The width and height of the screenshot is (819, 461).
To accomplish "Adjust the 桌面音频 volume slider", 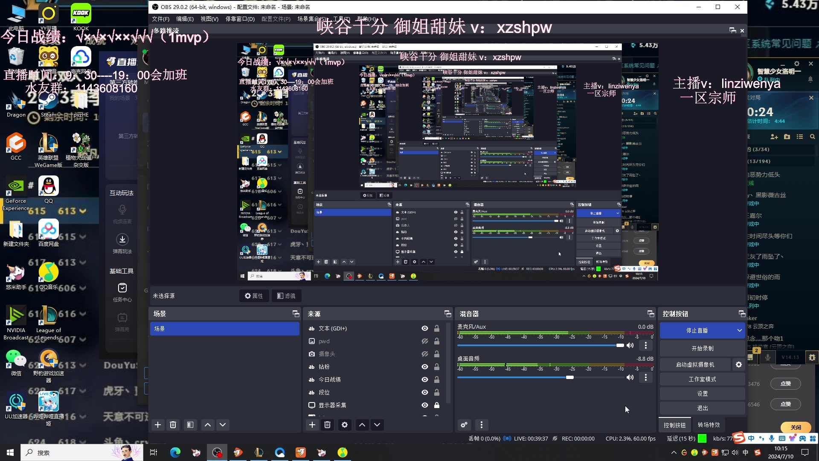I will point(540,377).
